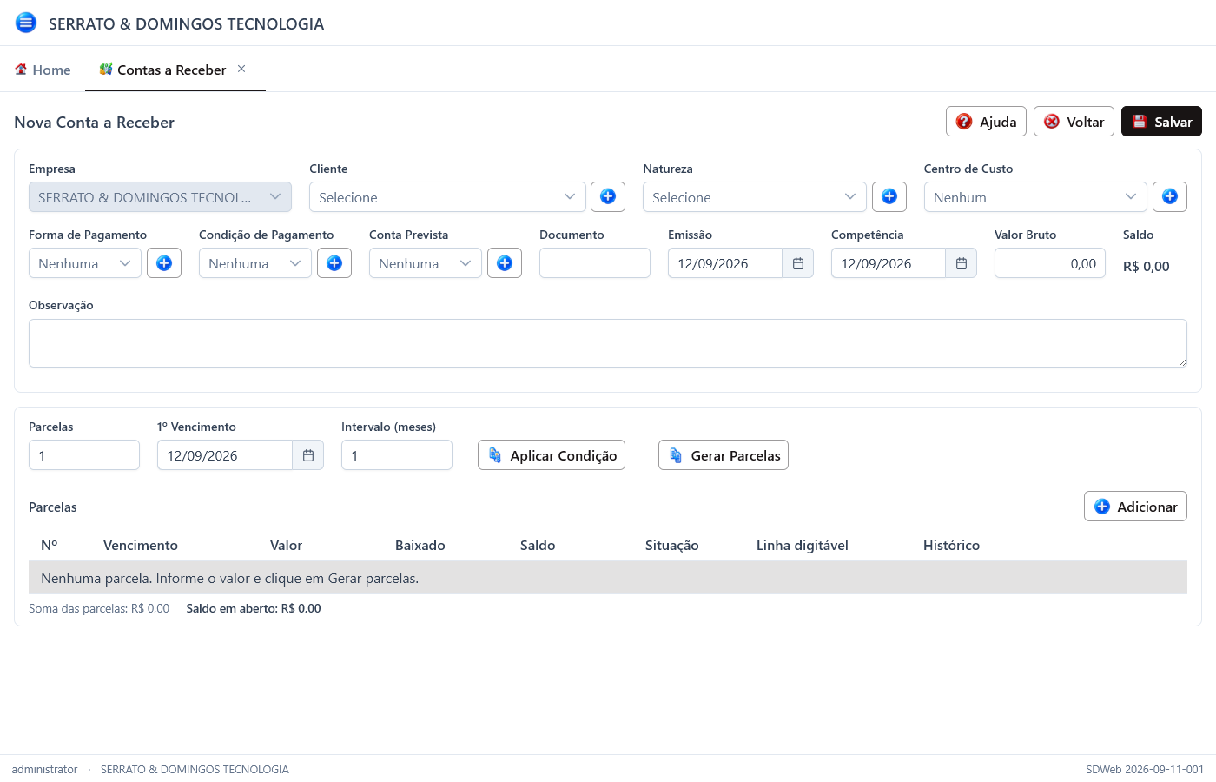Add new Natureza with plus icon
This screenshot has width=1216, height=782.
click(x=889, y=196)
